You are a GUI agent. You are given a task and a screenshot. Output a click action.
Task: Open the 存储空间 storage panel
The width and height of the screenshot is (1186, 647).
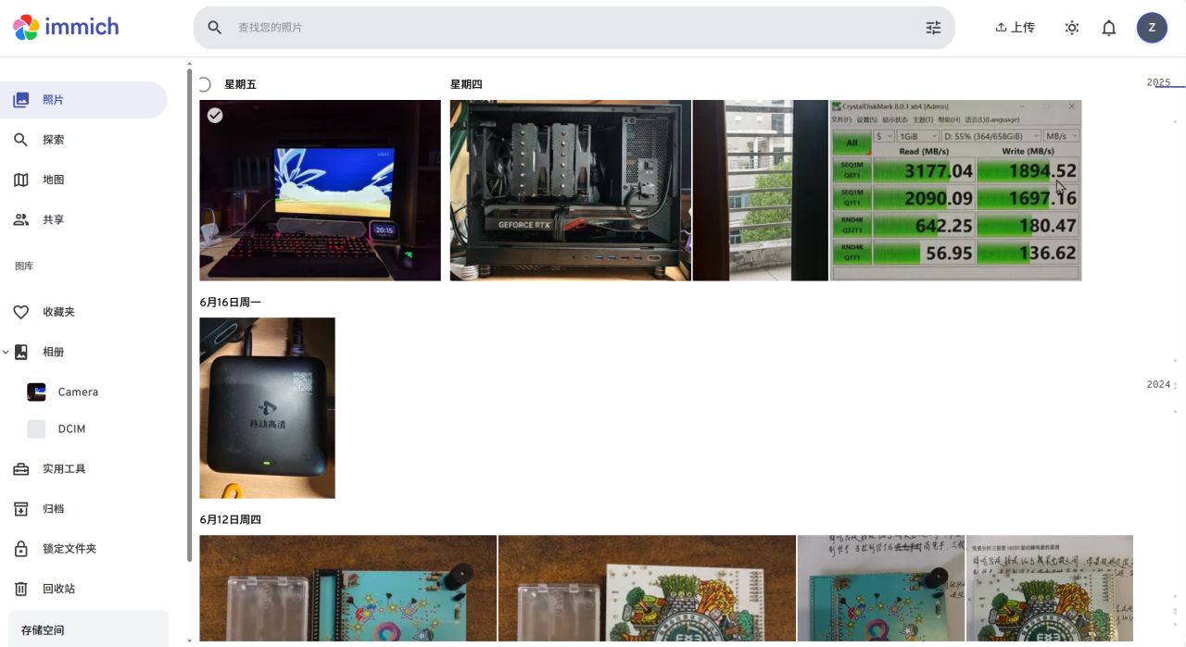pyautogui.click(x=88, y=629)
